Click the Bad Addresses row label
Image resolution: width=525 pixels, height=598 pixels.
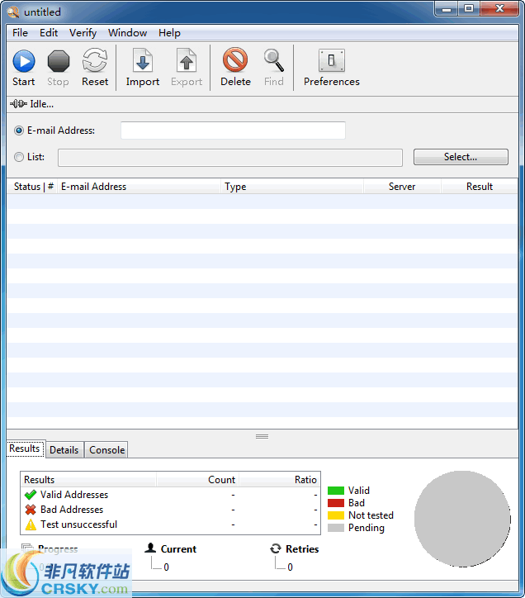[72, 510]
